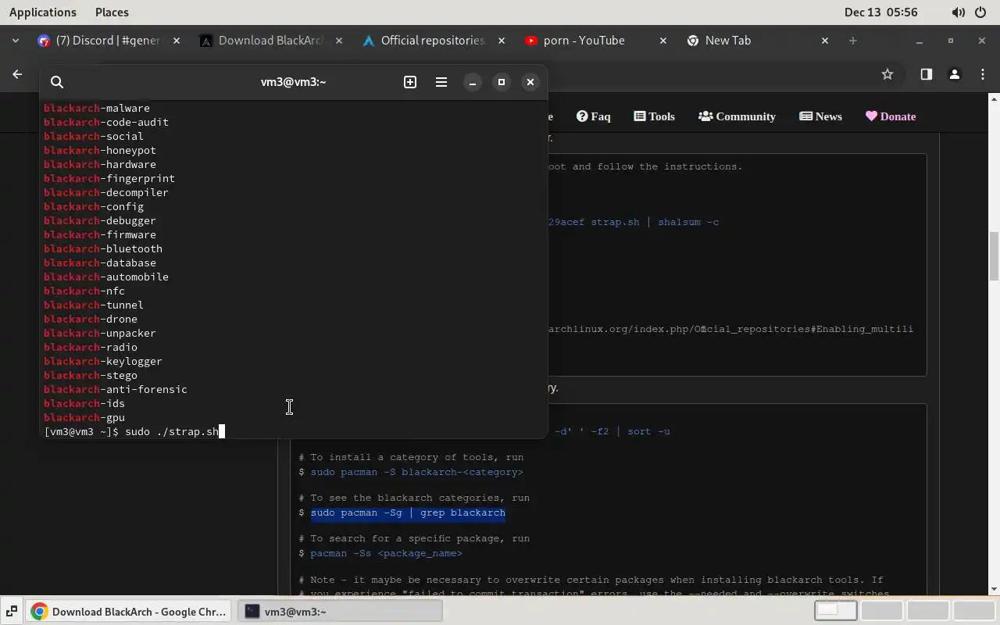Click the browser page vertical scrollbar thumb
Image resolution: width=1000 pixels, height=625 pixels.
(994, 256)
